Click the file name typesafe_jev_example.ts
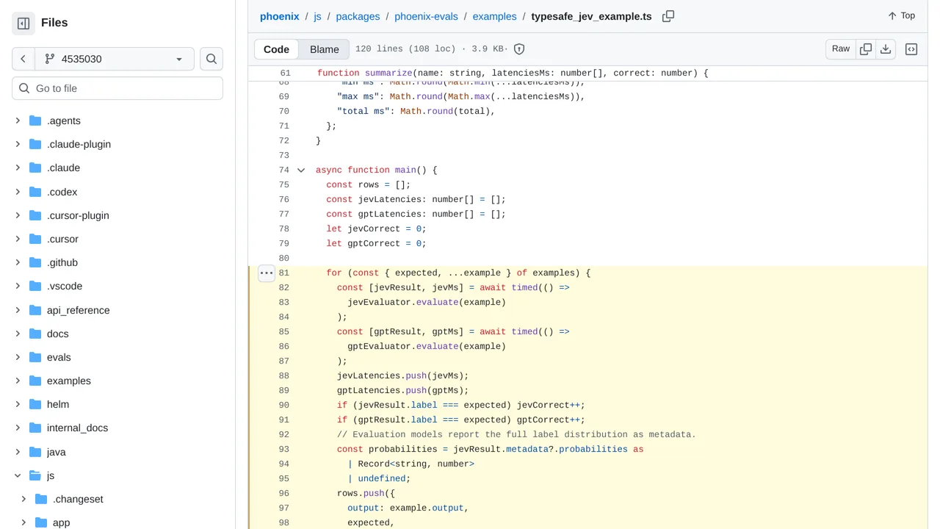940x529 pixels. tap(591, 16)
